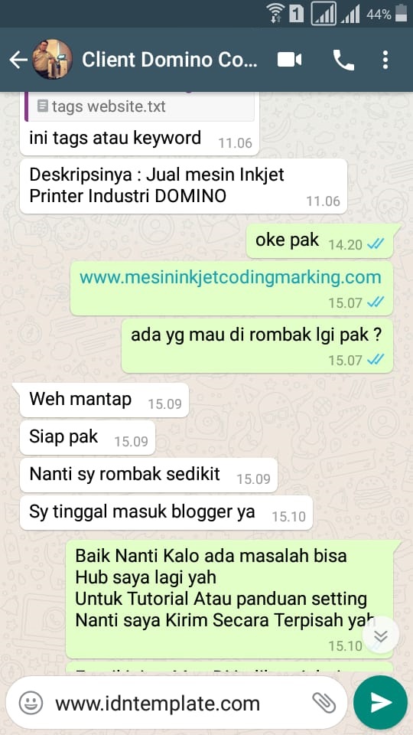
Task: Tap the Wi-Fi status icon
Action: 275,13
